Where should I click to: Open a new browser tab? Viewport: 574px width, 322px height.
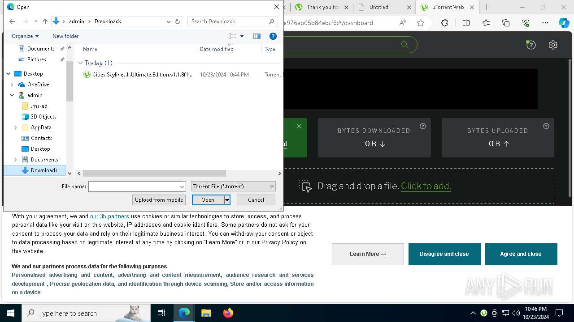point(487,7)
